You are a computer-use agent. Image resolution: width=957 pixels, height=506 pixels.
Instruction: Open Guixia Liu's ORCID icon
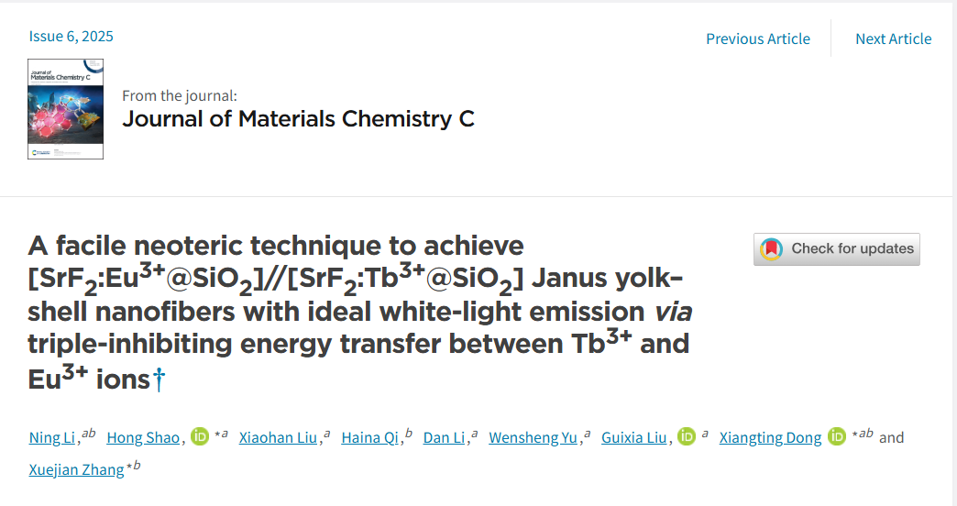click(687, 436)
